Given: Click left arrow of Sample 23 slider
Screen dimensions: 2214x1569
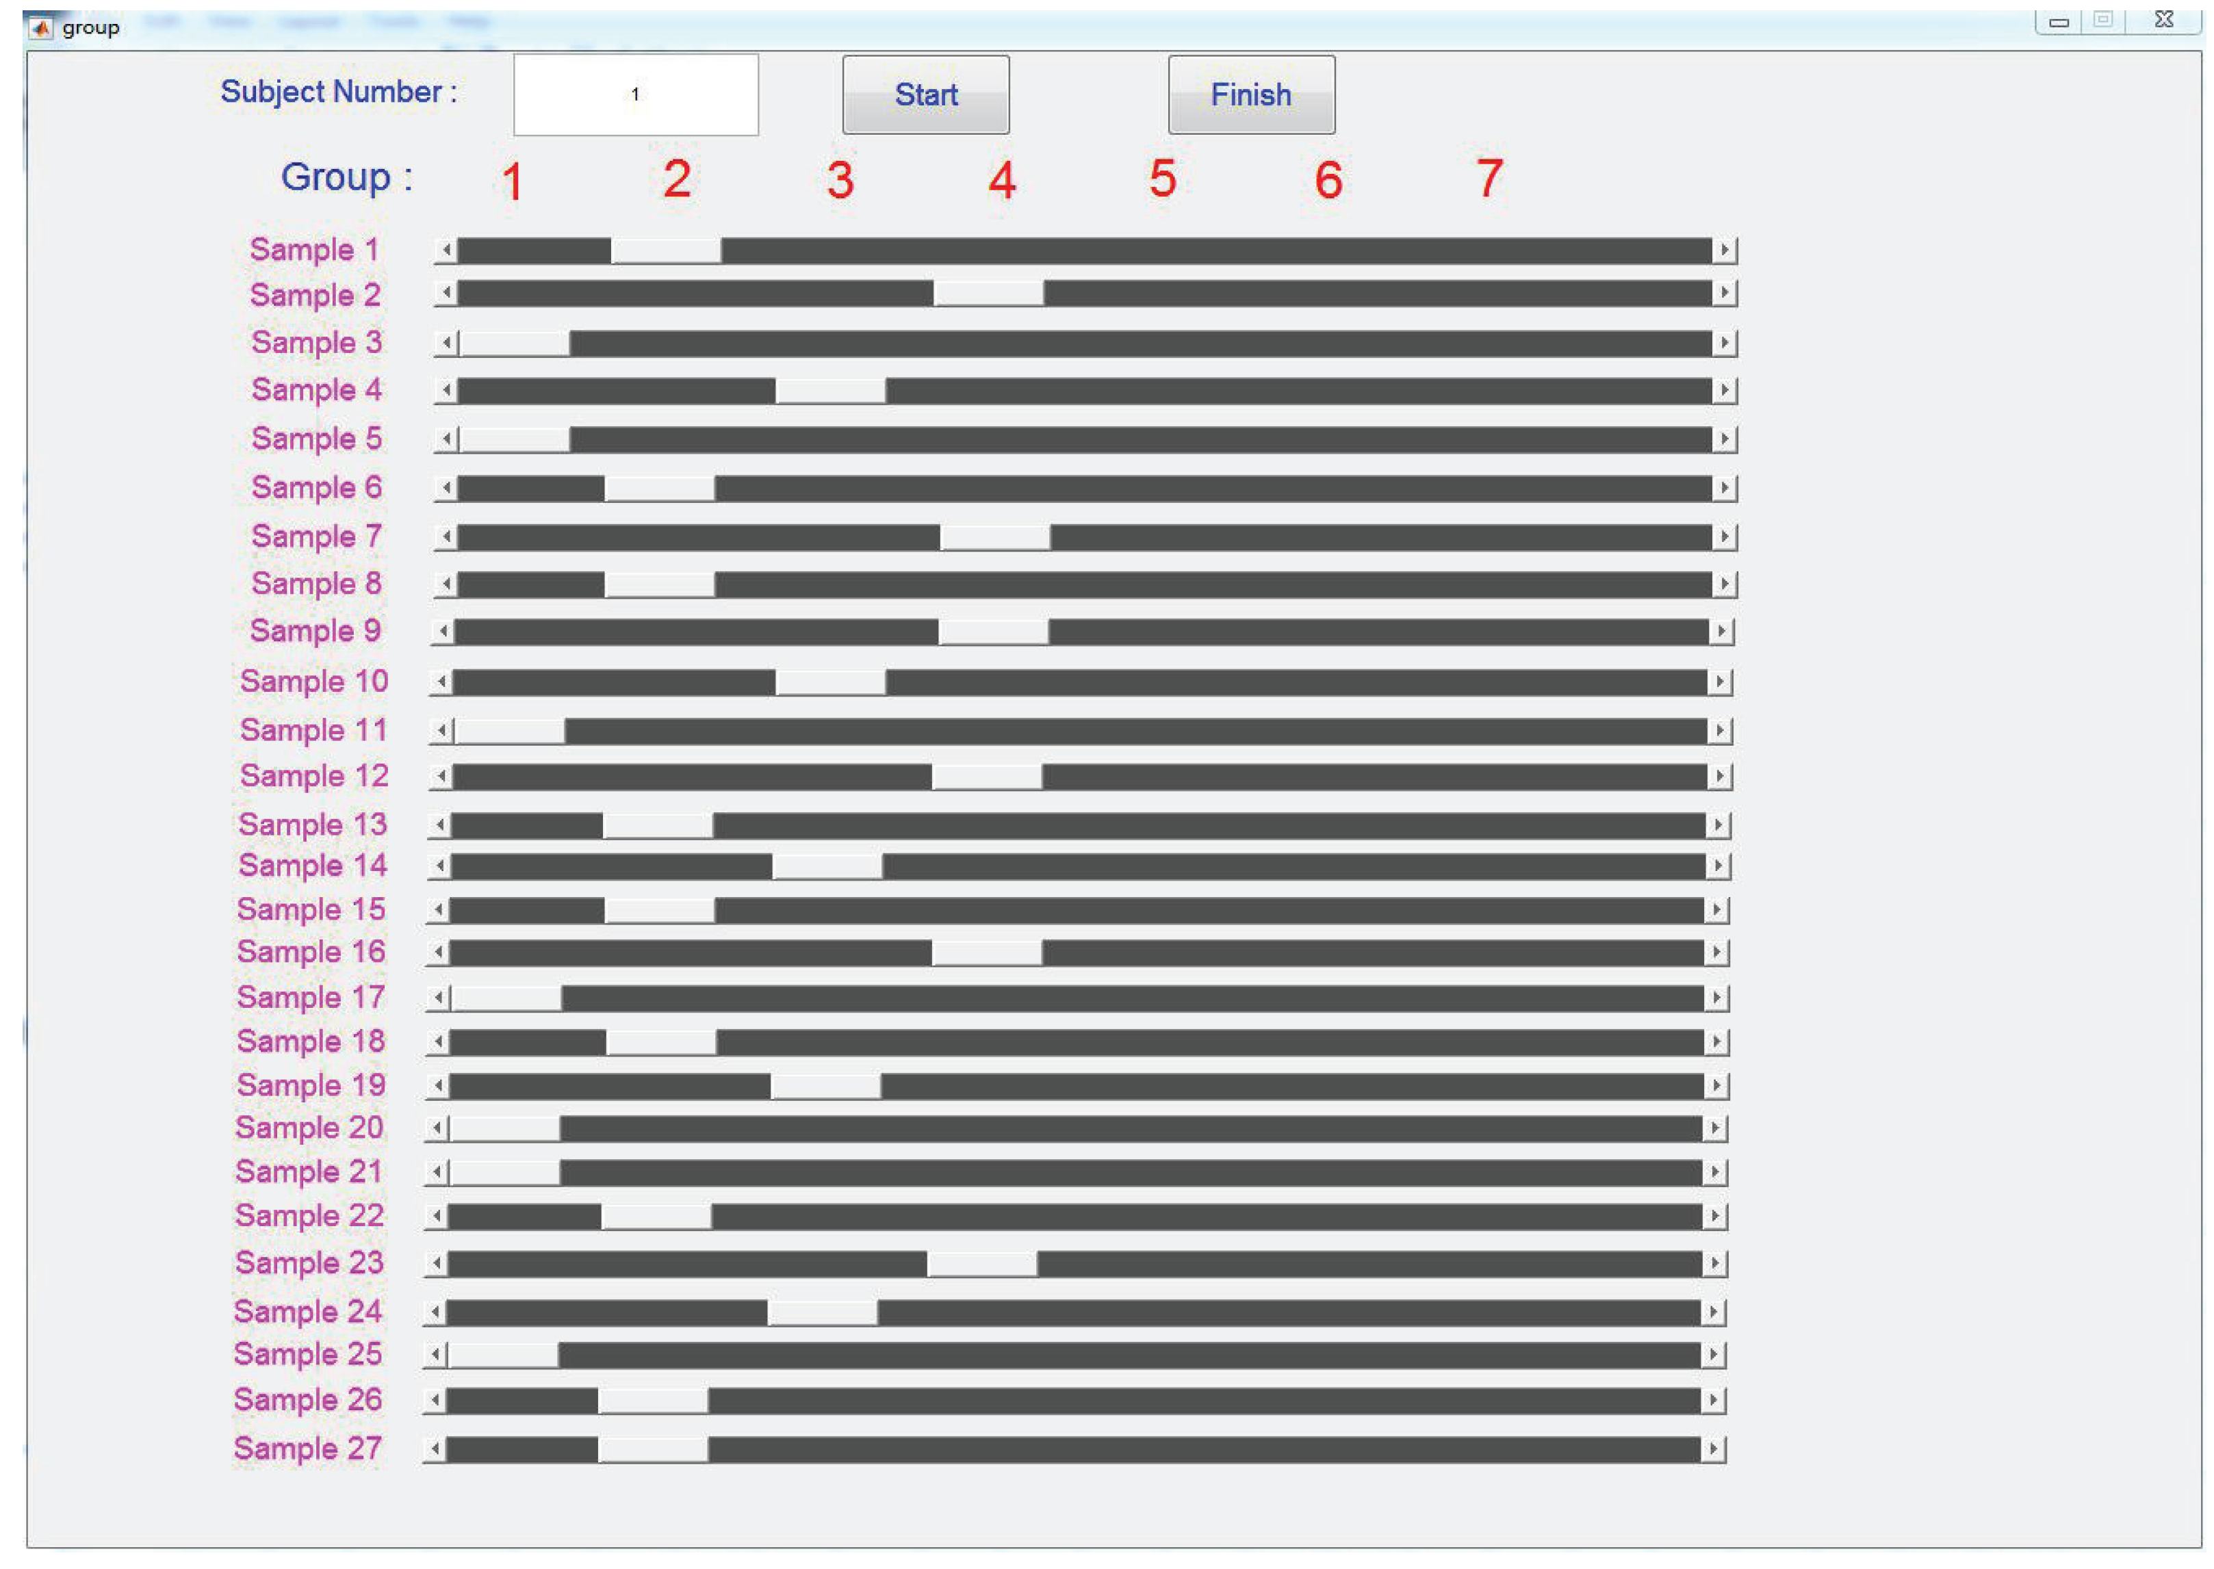Looking at the screenshot, I should pos(437,1262).
